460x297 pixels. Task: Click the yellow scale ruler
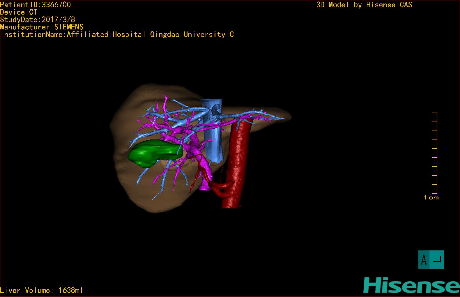coord(435,153)
